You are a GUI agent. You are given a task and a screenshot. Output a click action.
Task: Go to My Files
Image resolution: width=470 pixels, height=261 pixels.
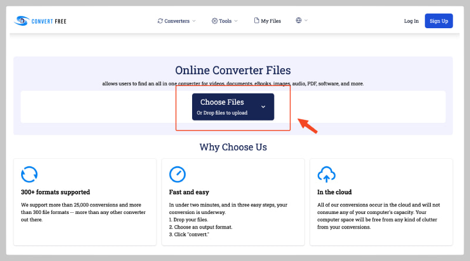click(x=268, y=21)
